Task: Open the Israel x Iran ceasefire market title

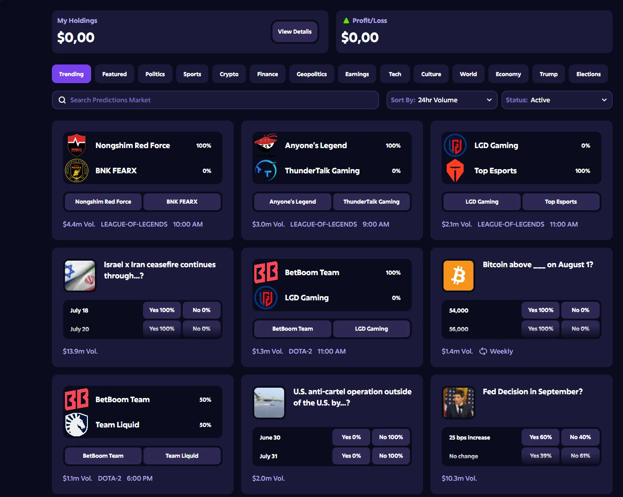Action: click(x=160, y=270)
